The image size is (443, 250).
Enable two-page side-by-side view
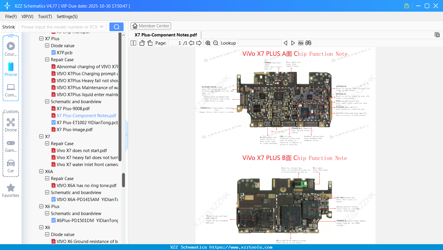coord(133,43)
